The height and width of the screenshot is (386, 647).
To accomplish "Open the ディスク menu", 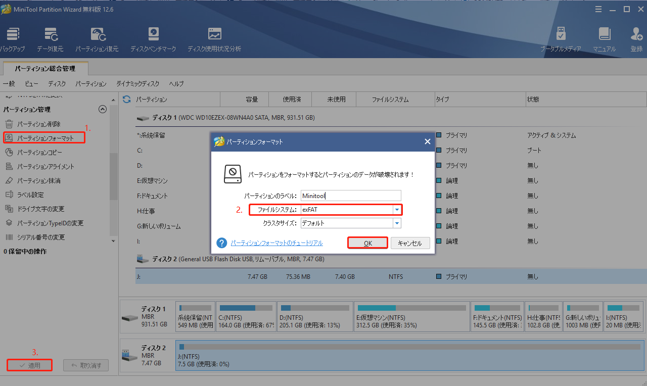I will (x=57, y=83).
